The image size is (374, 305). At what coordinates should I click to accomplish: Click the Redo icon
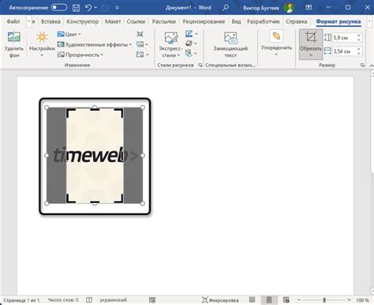tap(105, 8)
